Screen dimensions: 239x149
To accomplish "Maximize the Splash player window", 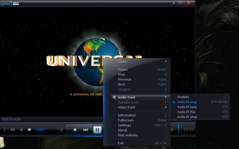I will click(x=180, y=2).
